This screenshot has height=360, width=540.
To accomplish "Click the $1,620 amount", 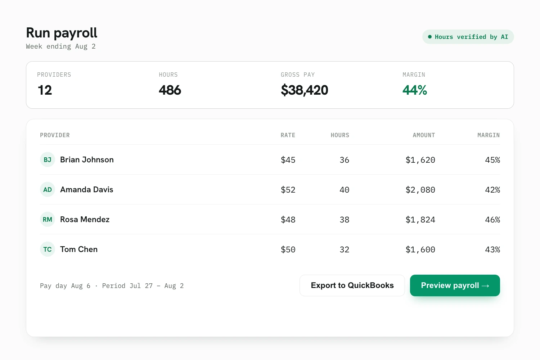I will [420, 160].
